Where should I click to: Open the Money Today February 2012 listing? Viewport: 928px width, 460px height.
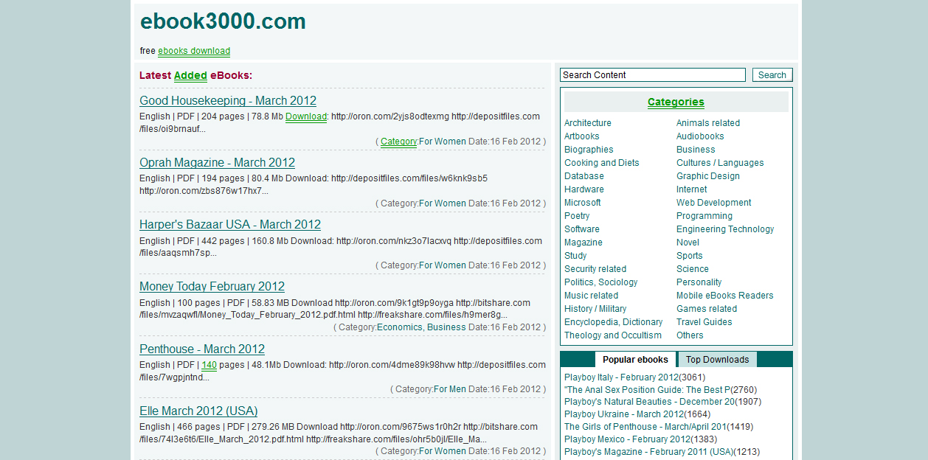coord(212,286)
